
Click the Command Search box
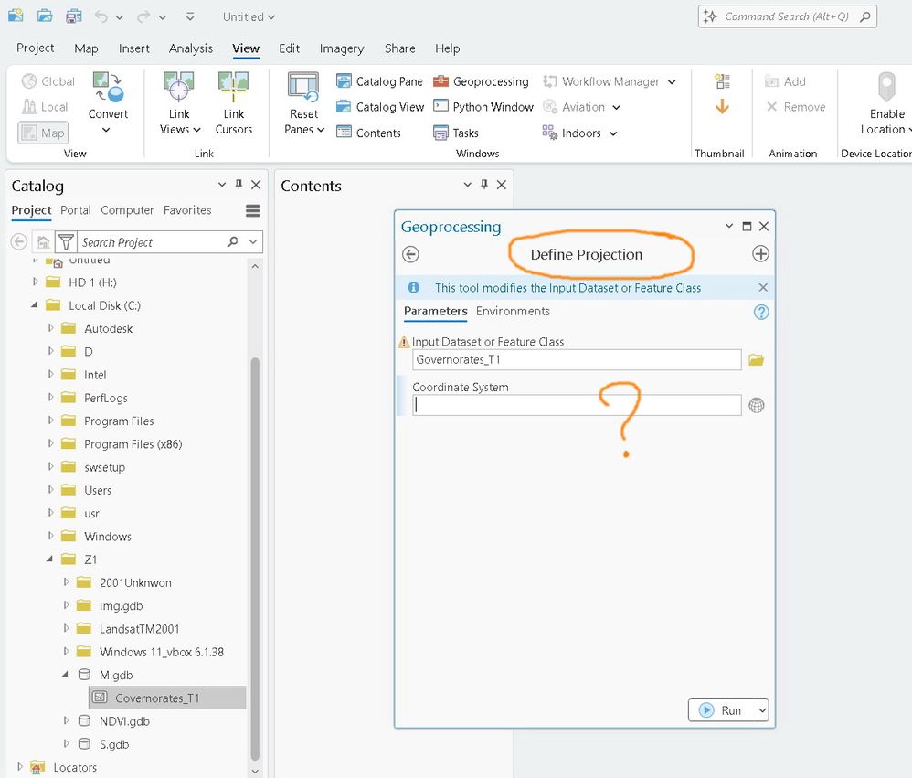pos(787,16)
